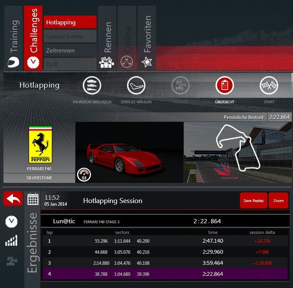Select Drift submenu item
Screen dimensions: 293x288
click(x=70, y=64)
